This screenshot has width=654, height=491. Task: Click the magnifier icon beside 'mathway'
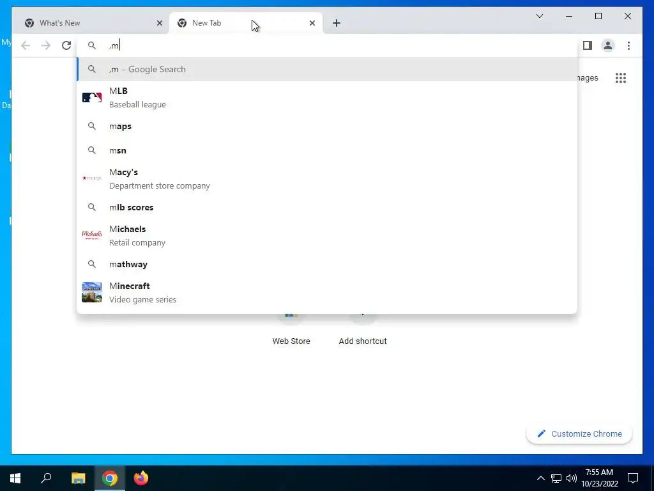[x=92, y=264]
